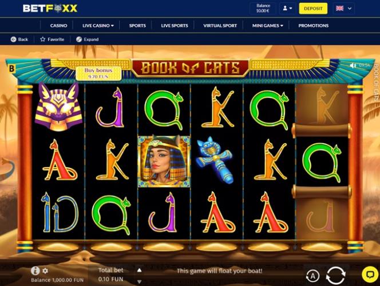Expand the Live Casino menu
380x286 pixels.
[x=98, y=25]
